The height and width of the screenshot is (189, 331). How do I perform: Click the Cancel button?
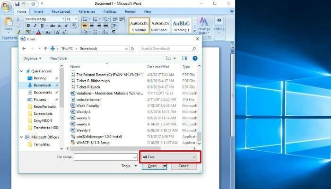[x=183, y=166]
